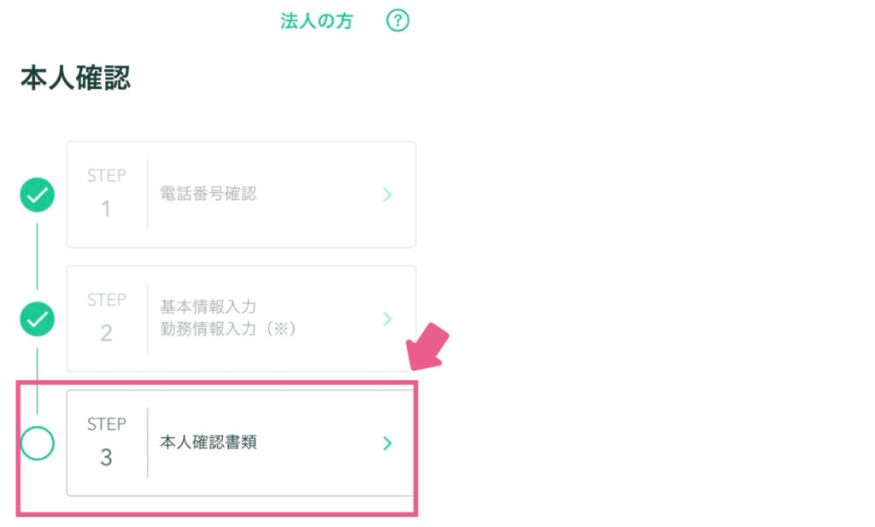This screenshot has height=527, width=875.
Task: Click the pink arrow pointing at Step 3
Action: 427,347
